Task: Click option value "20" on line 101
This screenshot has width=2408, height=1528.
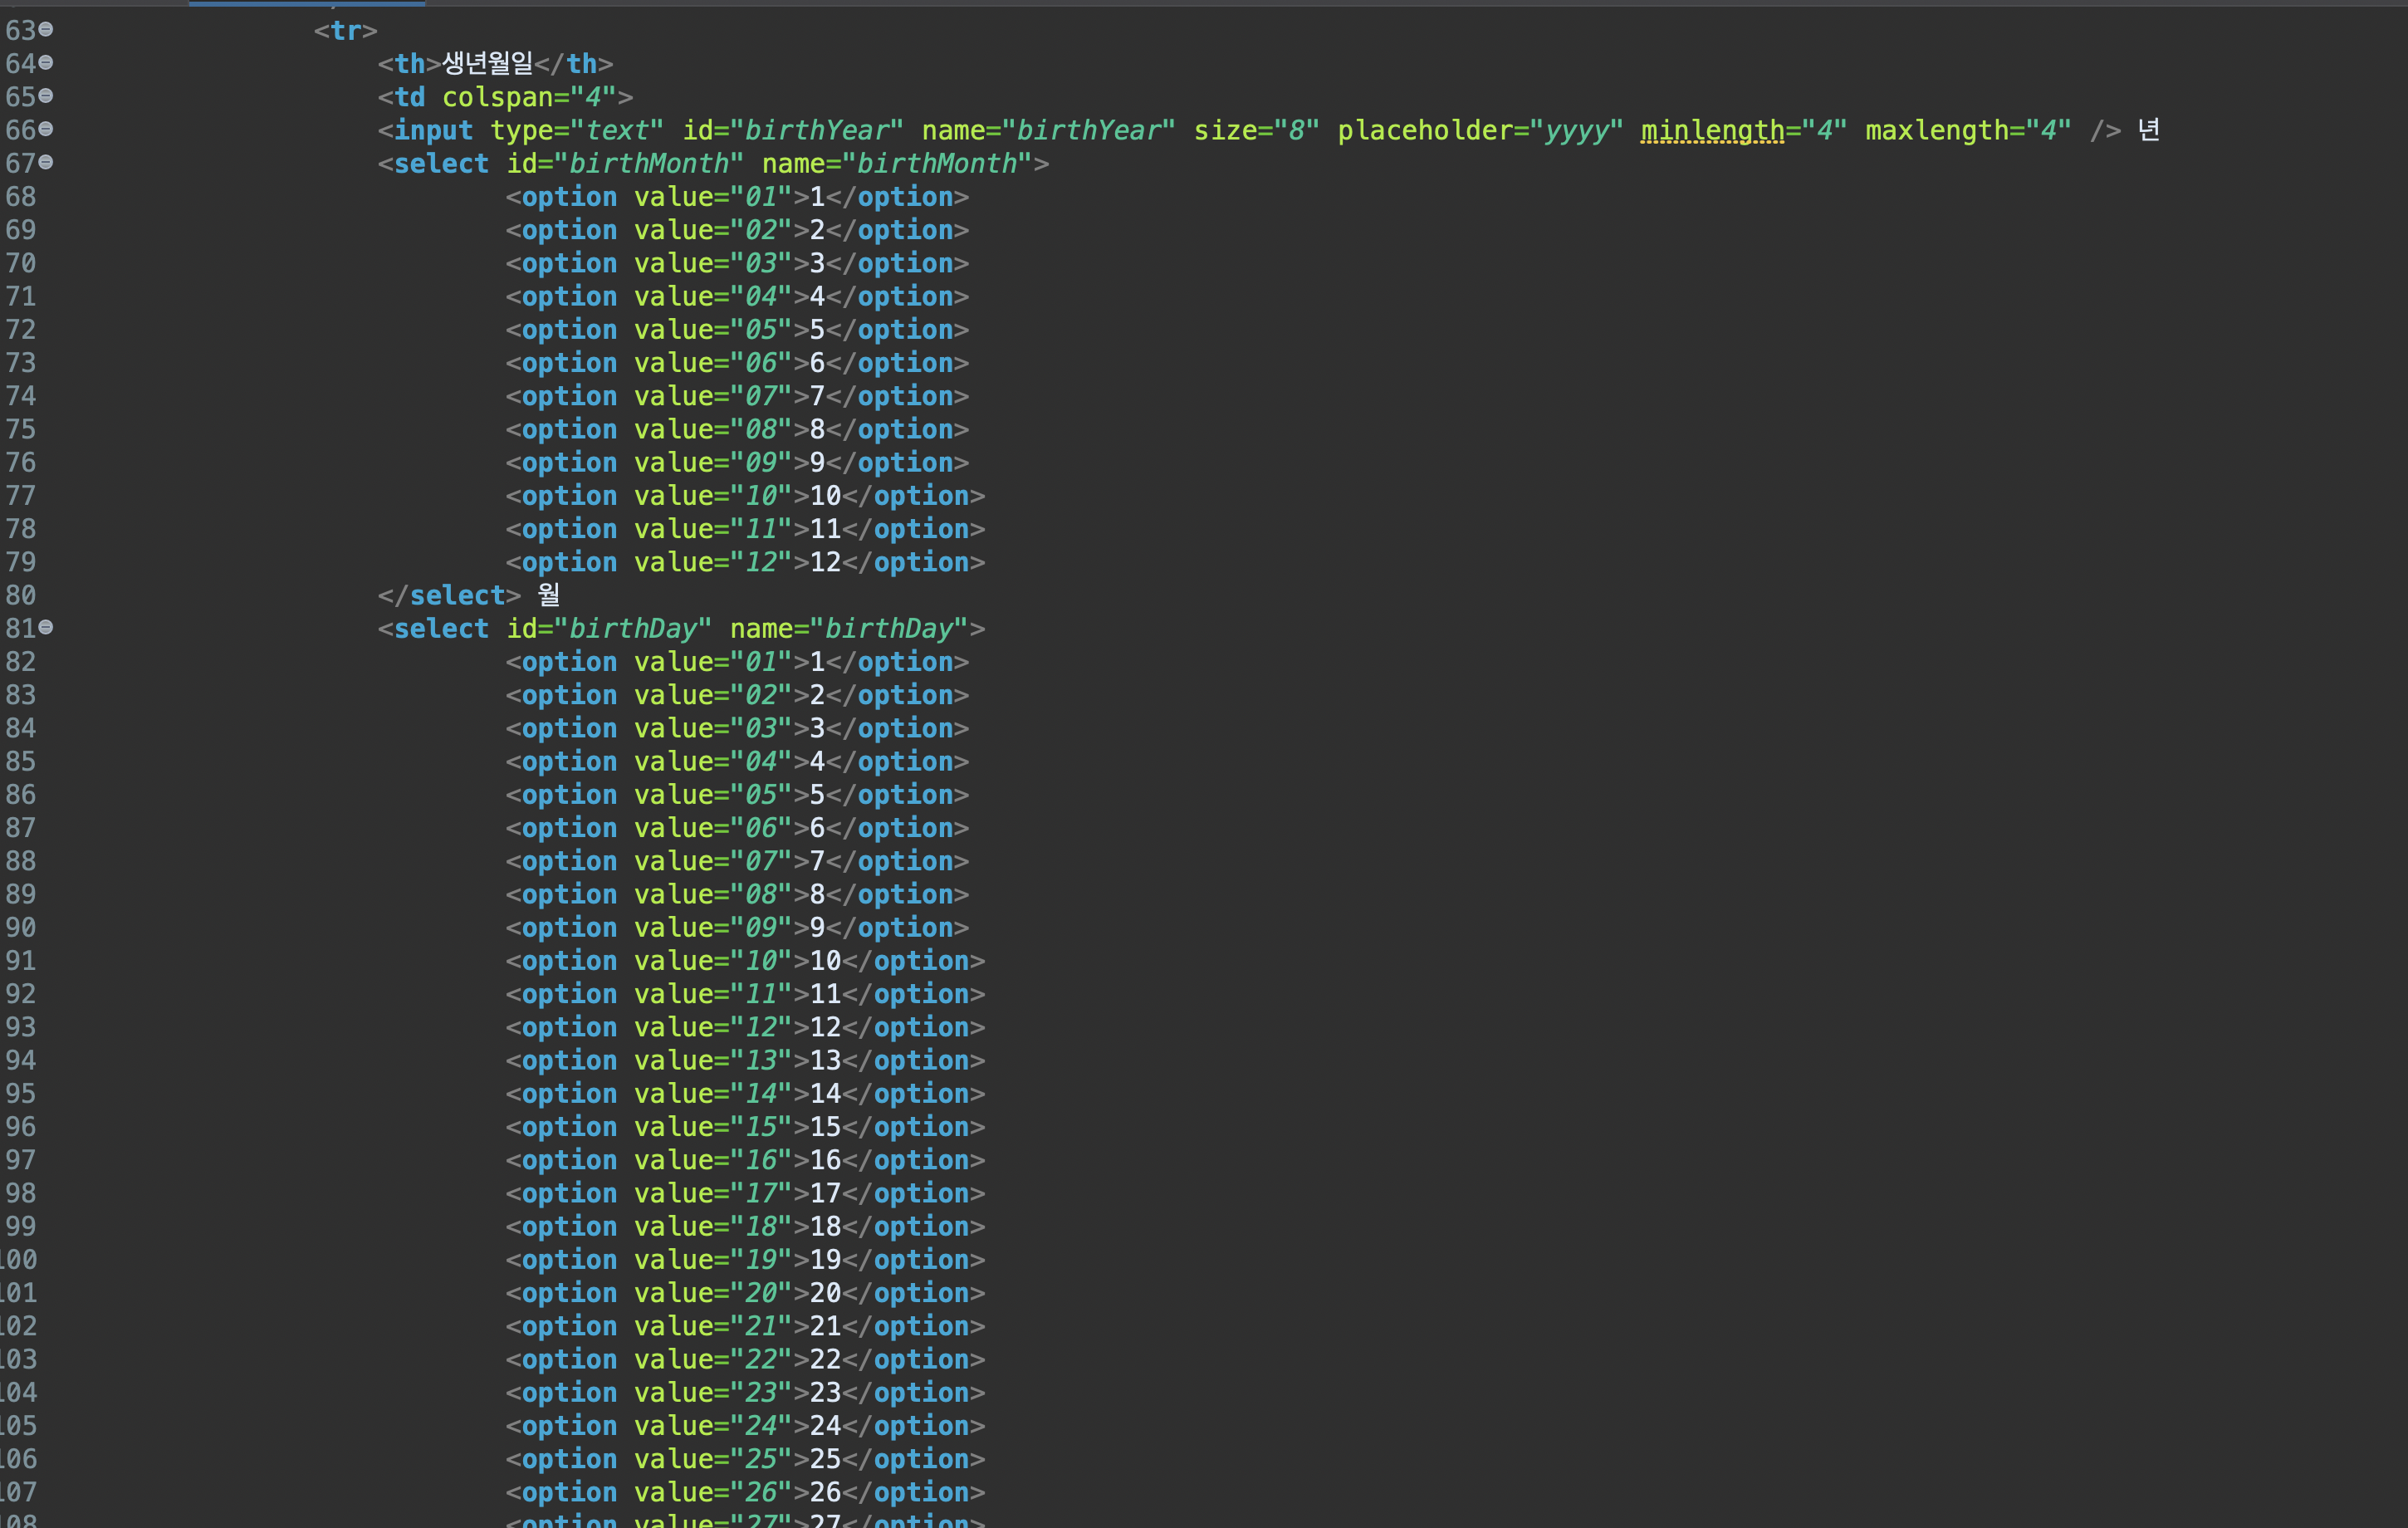Action: click(761, 1293)
